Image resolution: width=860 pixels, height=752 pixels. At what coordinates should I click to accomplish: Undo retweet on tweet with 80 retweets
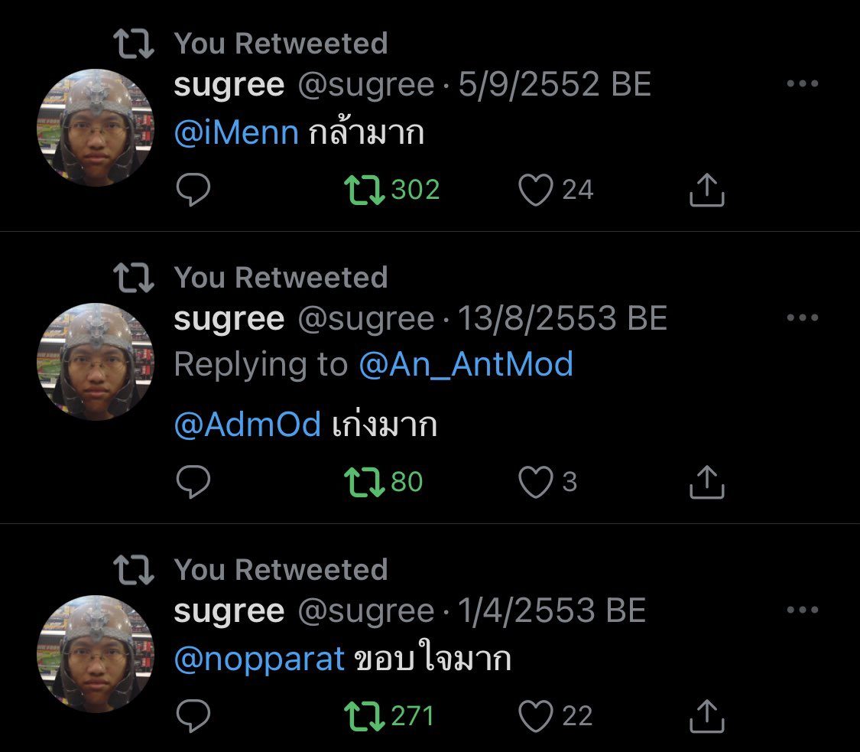pos(365,482)
